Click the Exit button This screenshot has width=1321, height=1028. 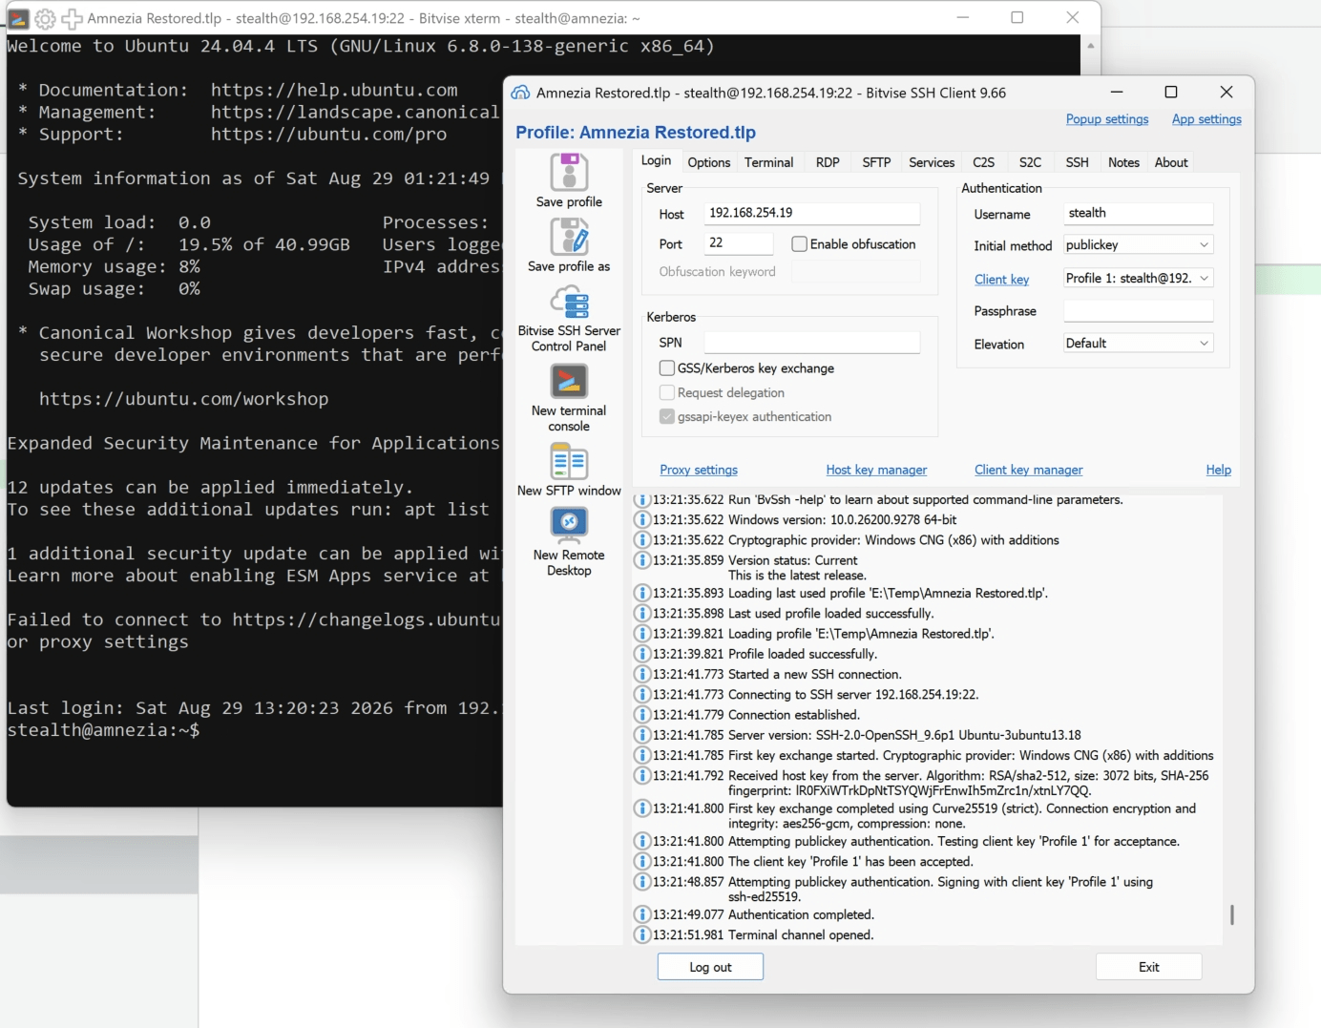tap(1148, 967)
